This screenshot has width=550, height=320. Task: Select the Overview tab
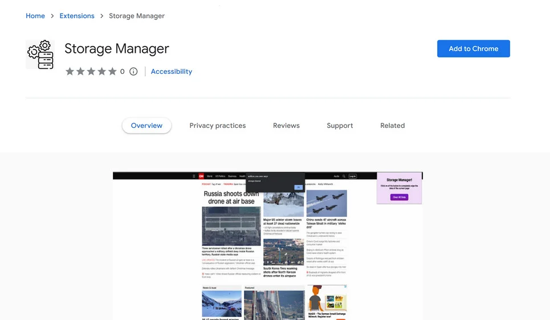146,126
